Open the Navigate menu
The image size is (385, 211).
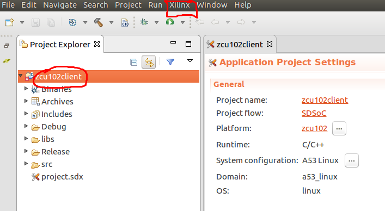click(60, 5)
